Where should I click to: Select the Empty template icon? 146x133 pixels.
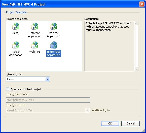pos(16,26)
